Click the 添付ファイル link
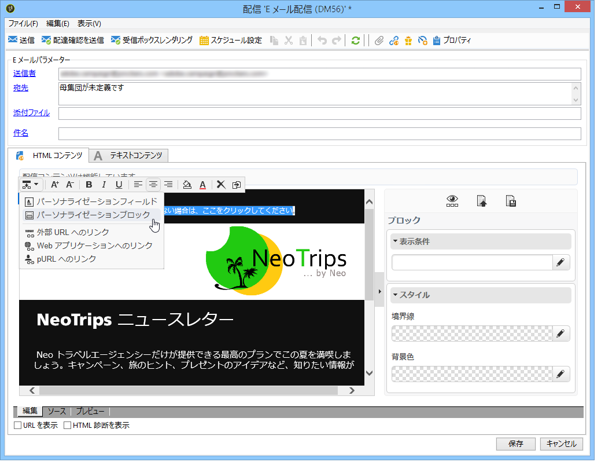Screen dimensions: 616x473 tap(31, 113)
